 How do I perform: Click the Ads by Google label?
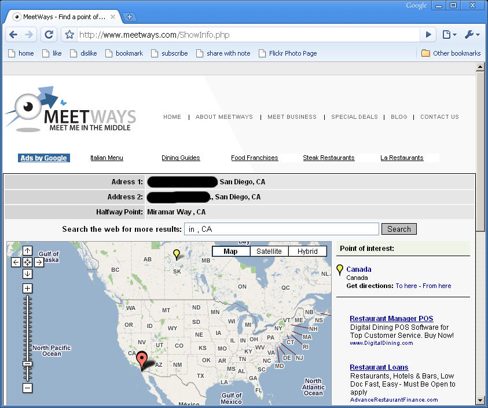coord(44,158)
